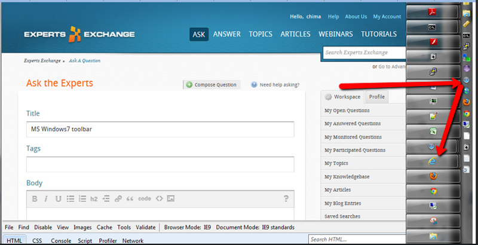Open developer tools Disable menu
The height and width of the screenshot is (245, 478).
43,227
